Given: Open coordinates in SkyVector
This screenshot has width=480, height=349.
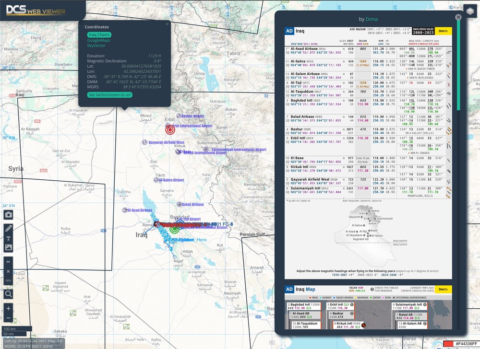Looking at the screenshot, I should (96, 46).
